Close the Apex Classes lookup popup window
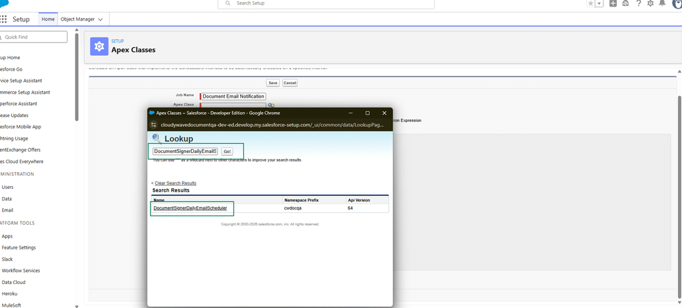Image resolution: width=682 pixels, height=308 pixels. 384,113
